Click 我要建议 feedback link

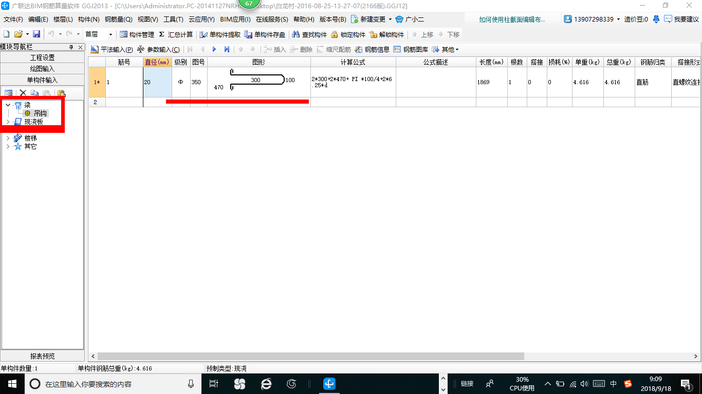681,19
